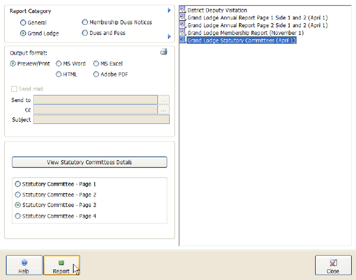Click into the Subject text field
This screenshot has width=356, height=280.
tap(101, 119)
